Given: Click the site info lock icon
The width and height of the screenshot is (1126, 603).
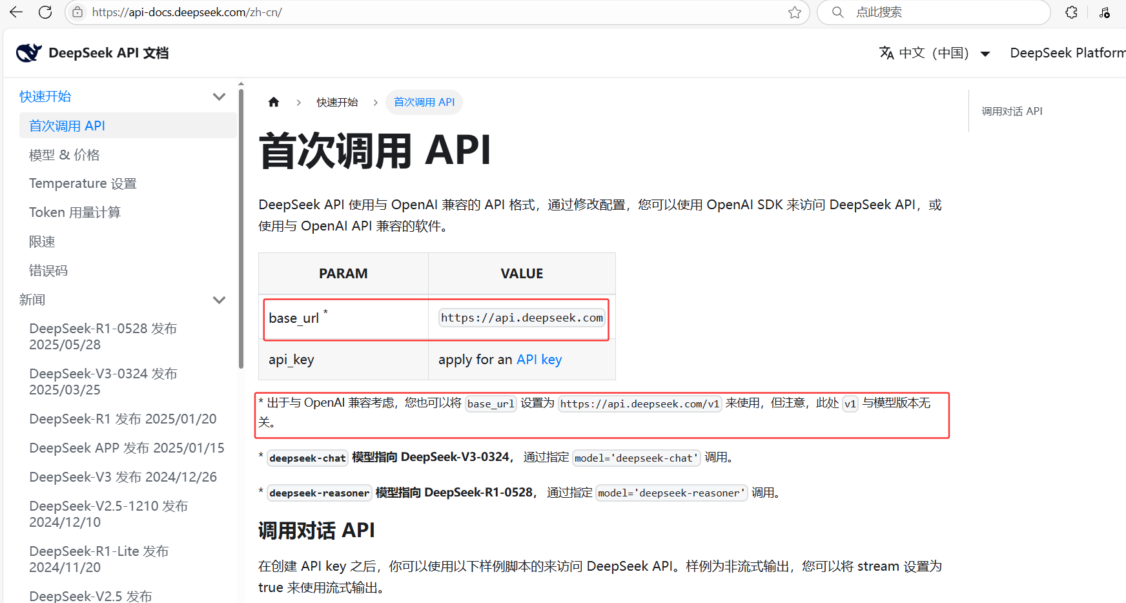Looking at the screenshot, I should (x=77, y=12).
